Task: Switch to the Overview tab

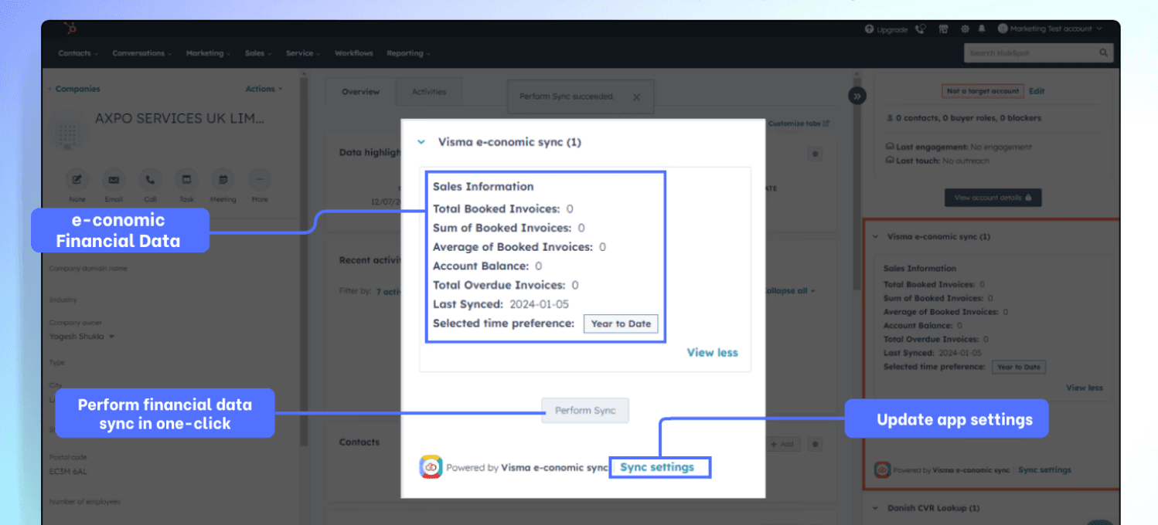Action: pos(360,92)
